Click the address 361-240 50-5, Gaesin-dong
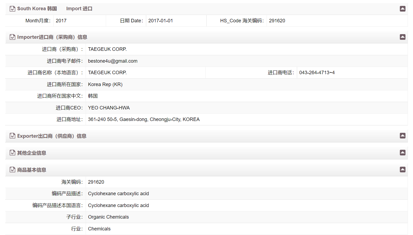Image resolution: width=413 pixels, height=235 pixels. tap(144, 119)
